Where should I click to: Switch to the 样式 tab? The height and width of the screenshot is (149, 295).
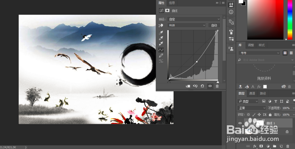pos(261,45)
